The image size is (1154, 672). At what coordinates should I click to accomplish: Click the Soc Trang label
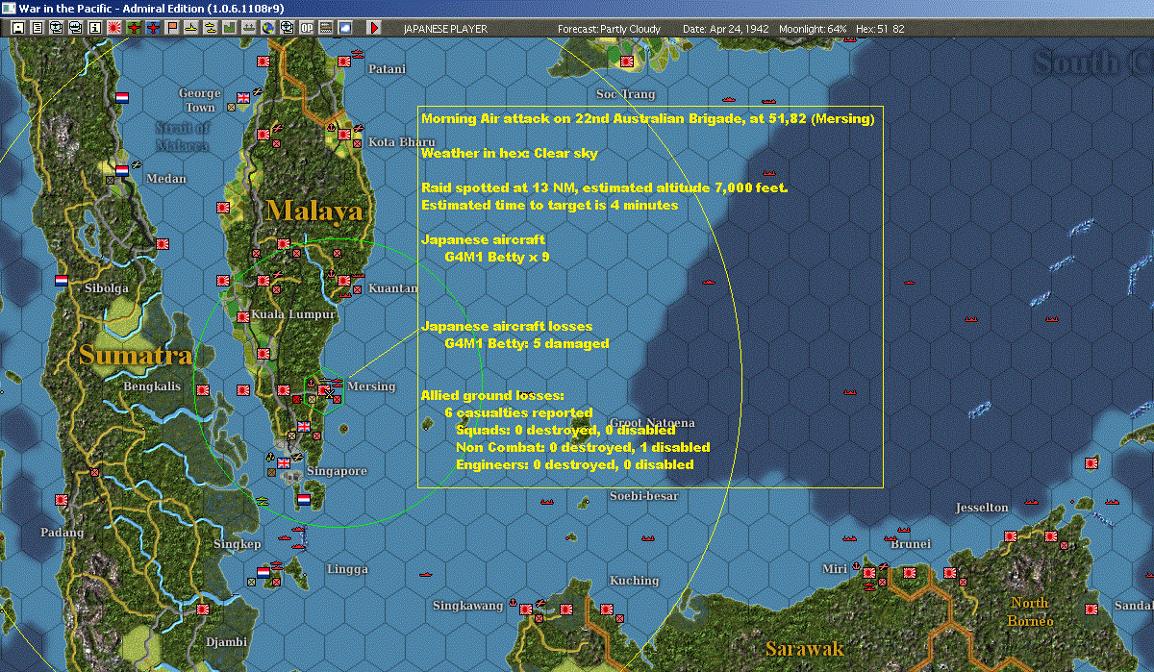[626, 94]
